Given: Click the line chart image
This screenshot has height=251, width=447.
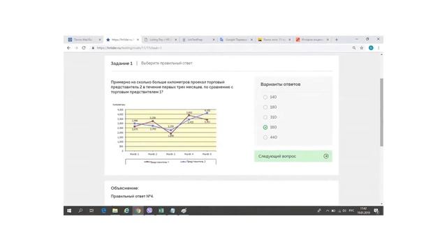Looking at the screenshot, I should pyautogui.click(x=165, y=133).
